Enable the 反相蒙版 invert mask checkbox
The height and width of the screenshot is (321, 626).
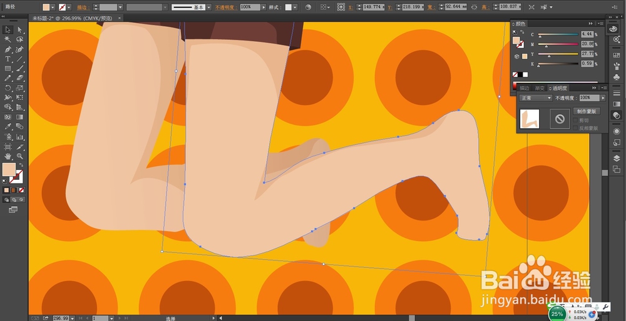[575, 128]
